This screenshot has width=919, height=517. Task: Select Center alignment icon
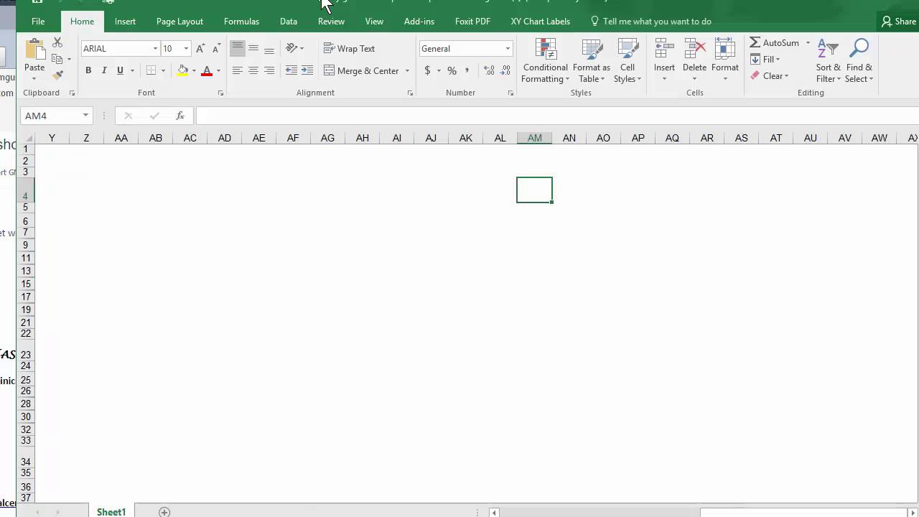pos(253,70)
